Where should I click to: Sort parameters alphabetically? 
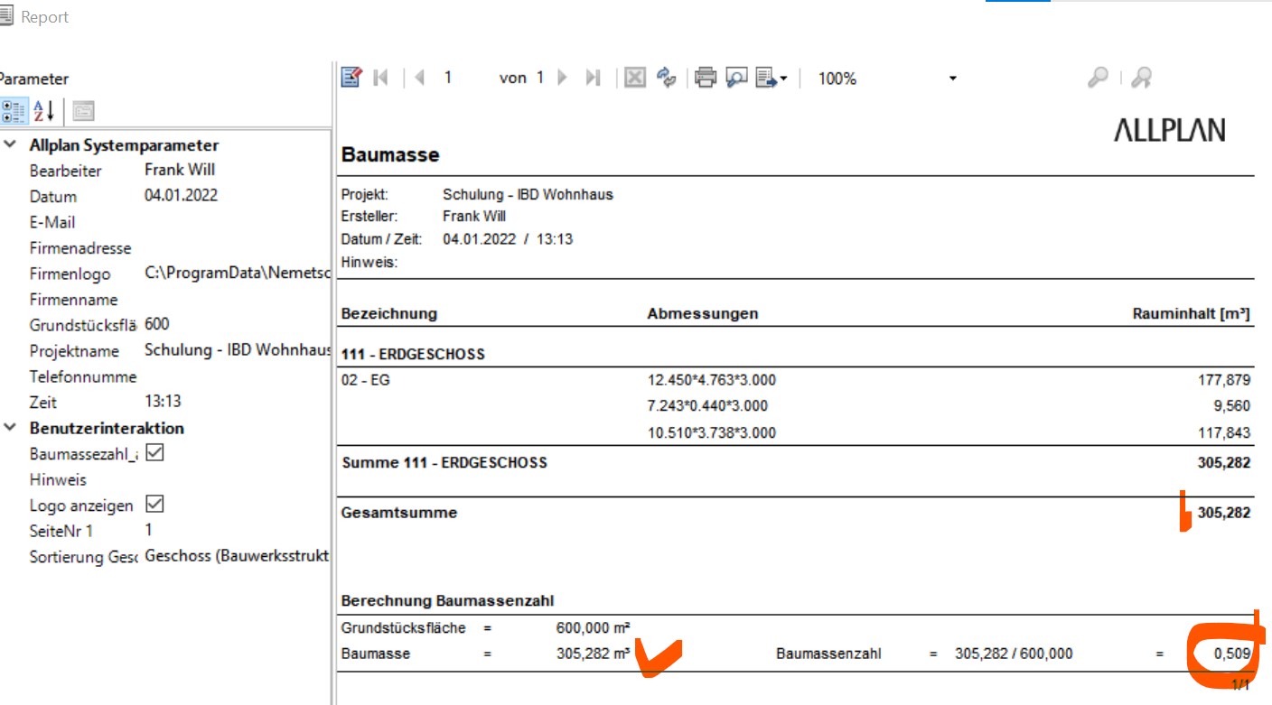coord(44,111)
